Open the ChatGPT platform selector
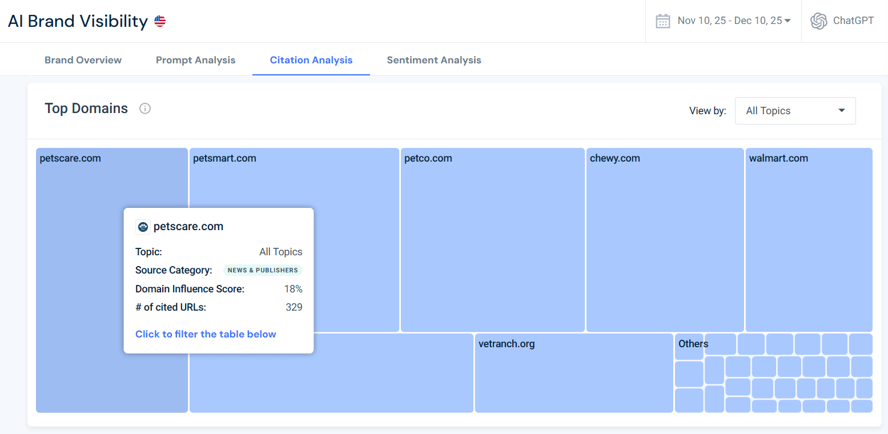 842,21
